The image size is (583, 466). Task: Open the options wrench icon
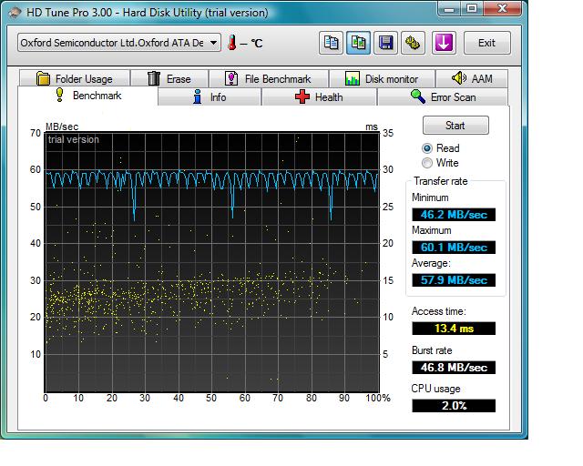click(413, 43)
